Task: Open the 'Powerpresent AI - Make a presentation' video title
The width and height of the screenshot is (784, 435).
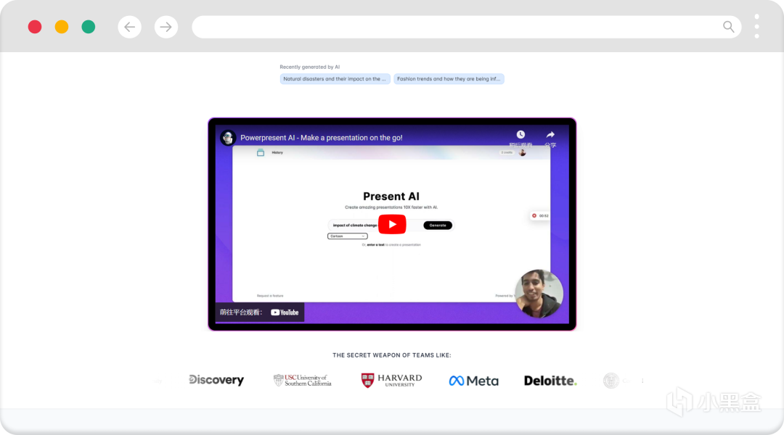Action: [x=321, y=138]
